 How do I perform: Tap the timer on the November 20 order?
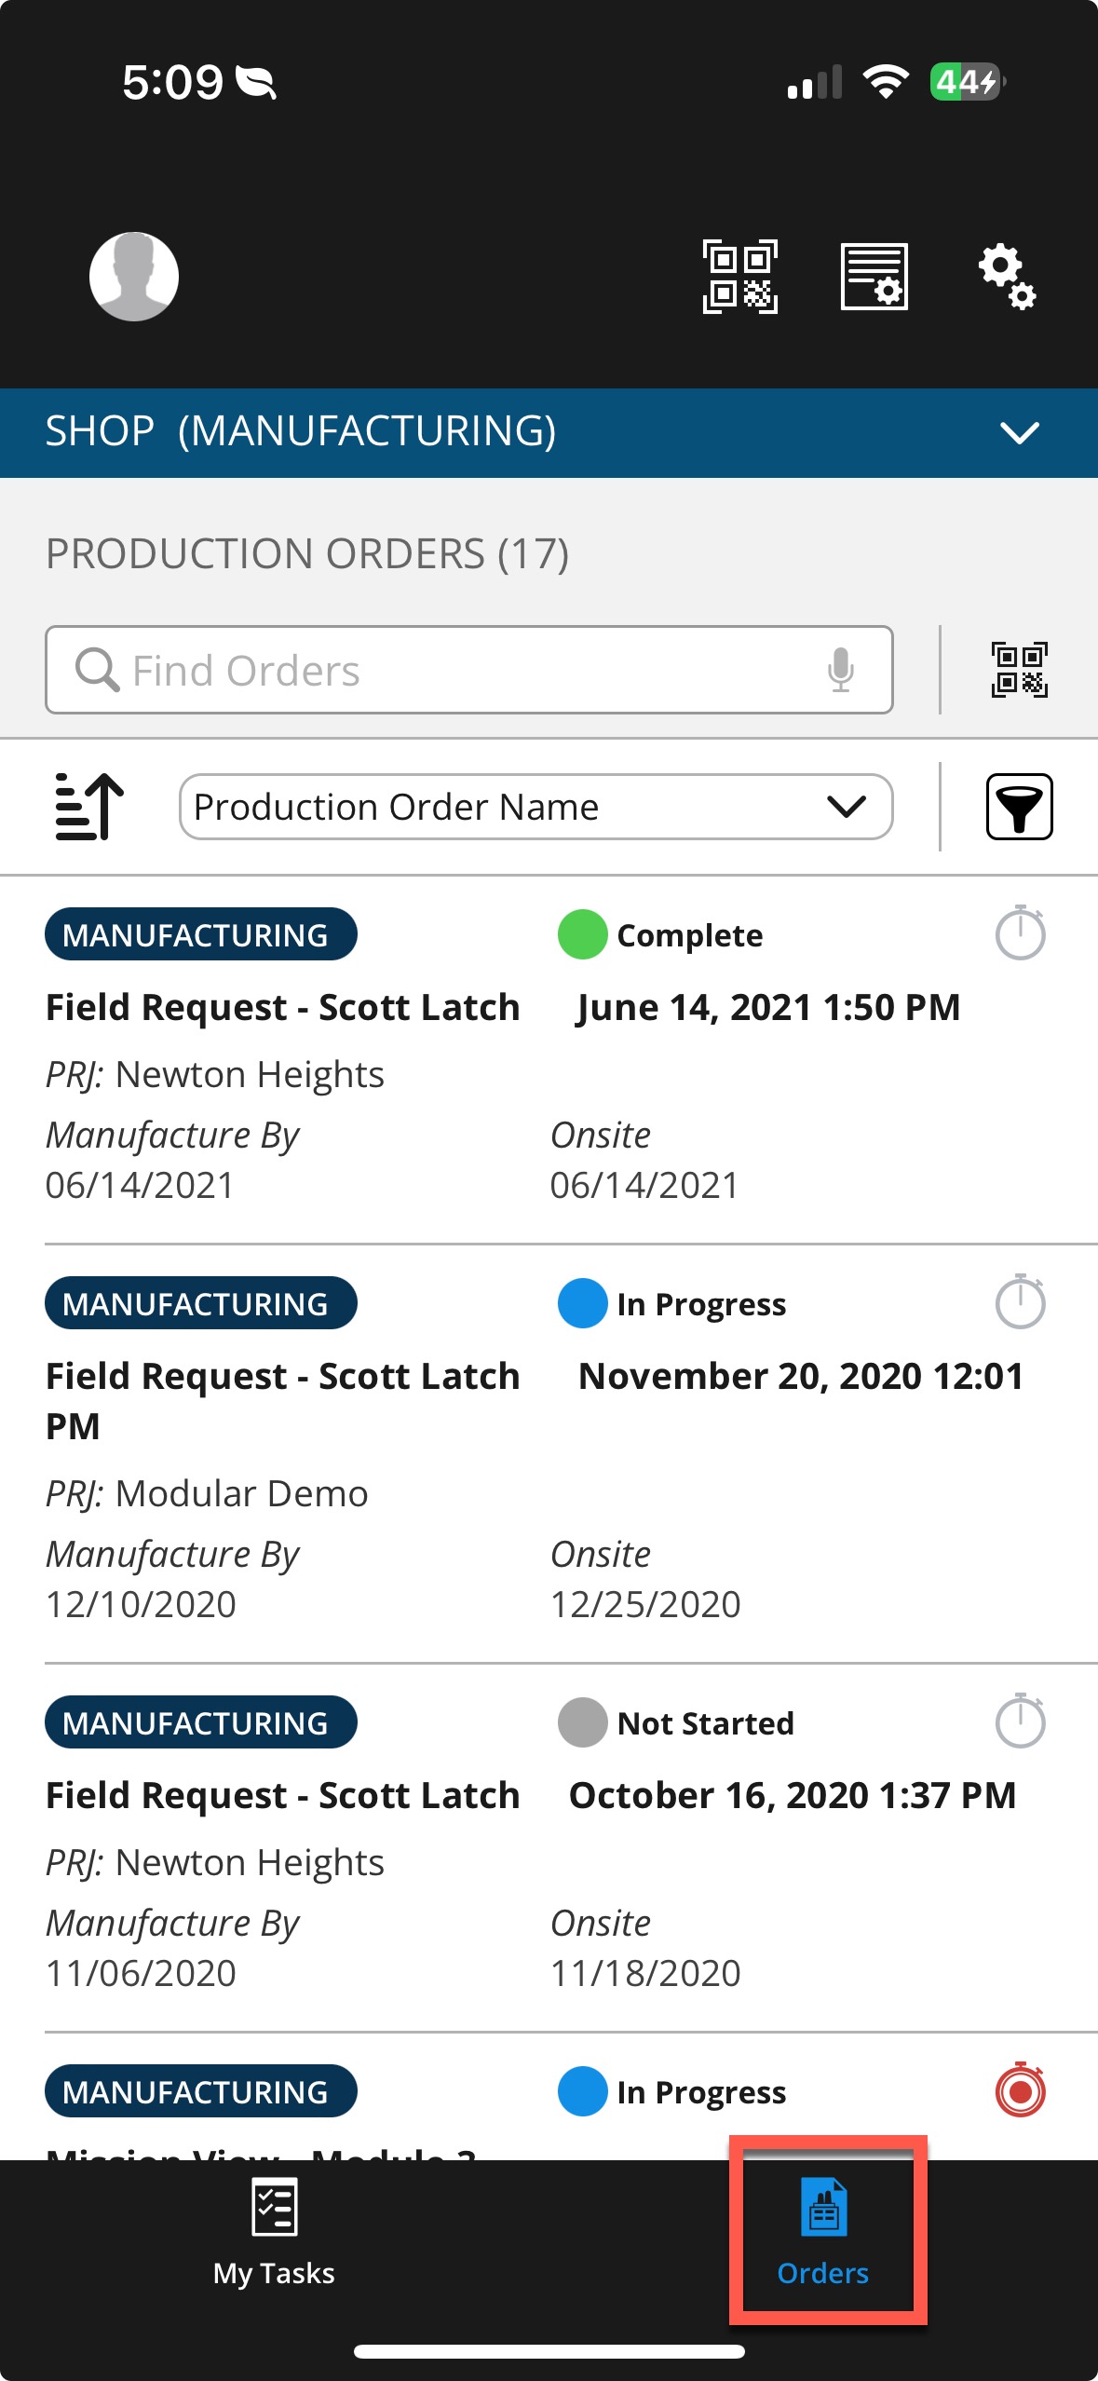coord(1020,1302)
